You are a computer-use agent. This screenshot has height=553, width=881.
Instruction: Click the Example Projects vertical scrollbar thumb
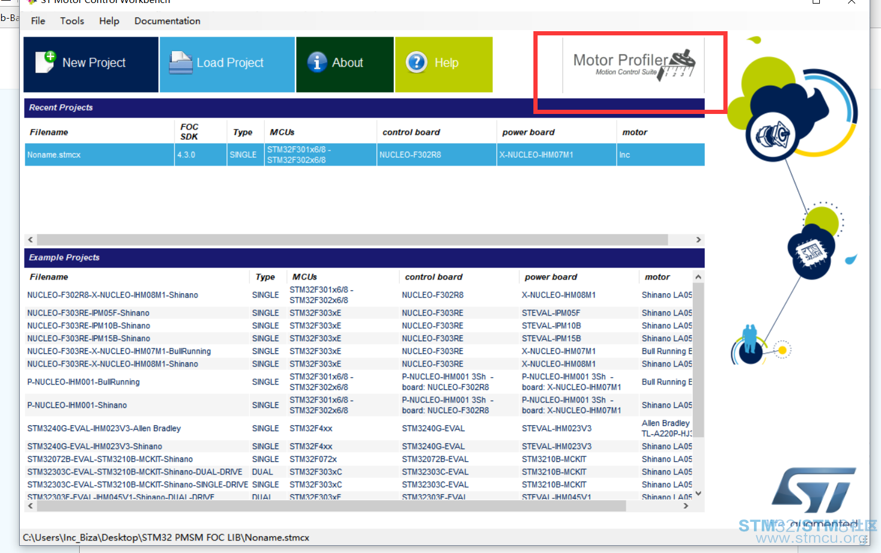pos(698,360)
